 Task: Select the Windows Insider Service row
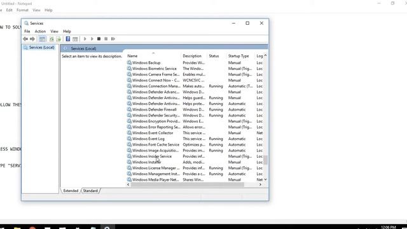(195, 156)
